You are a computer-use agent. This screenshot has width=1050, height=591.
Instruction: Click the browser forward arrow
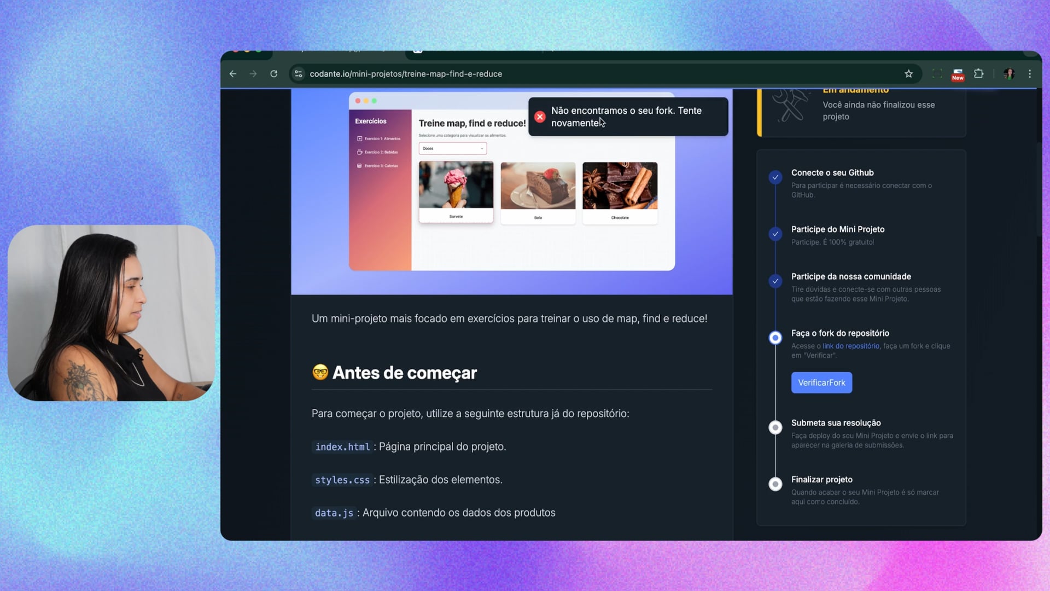(x=253, y=74)
